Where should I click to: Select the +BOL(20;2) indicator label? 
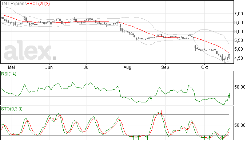click(39, 4)
